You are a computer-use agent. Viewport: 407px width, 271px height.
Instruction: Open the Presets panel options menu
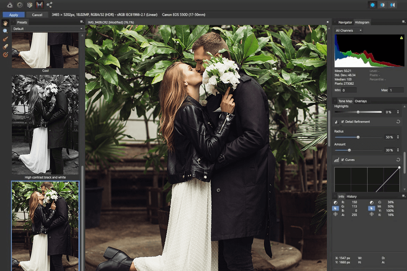[81, 22]
